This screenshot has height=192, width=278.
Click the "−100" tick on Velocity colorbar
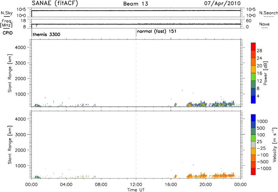pyautogui.click(x=263, y=155)
